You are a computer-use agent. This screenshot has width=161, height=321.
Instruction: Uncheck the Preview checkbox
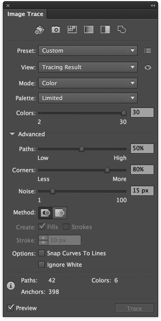(11, 308)
